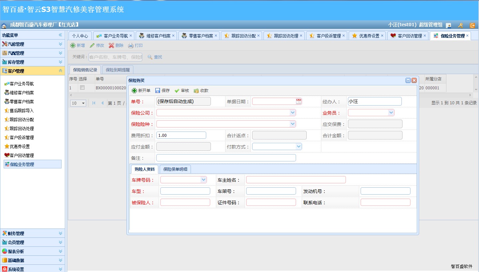Click 收款 in the dialog toolbar
Screen dimensions: 479x272
(201, 91)
